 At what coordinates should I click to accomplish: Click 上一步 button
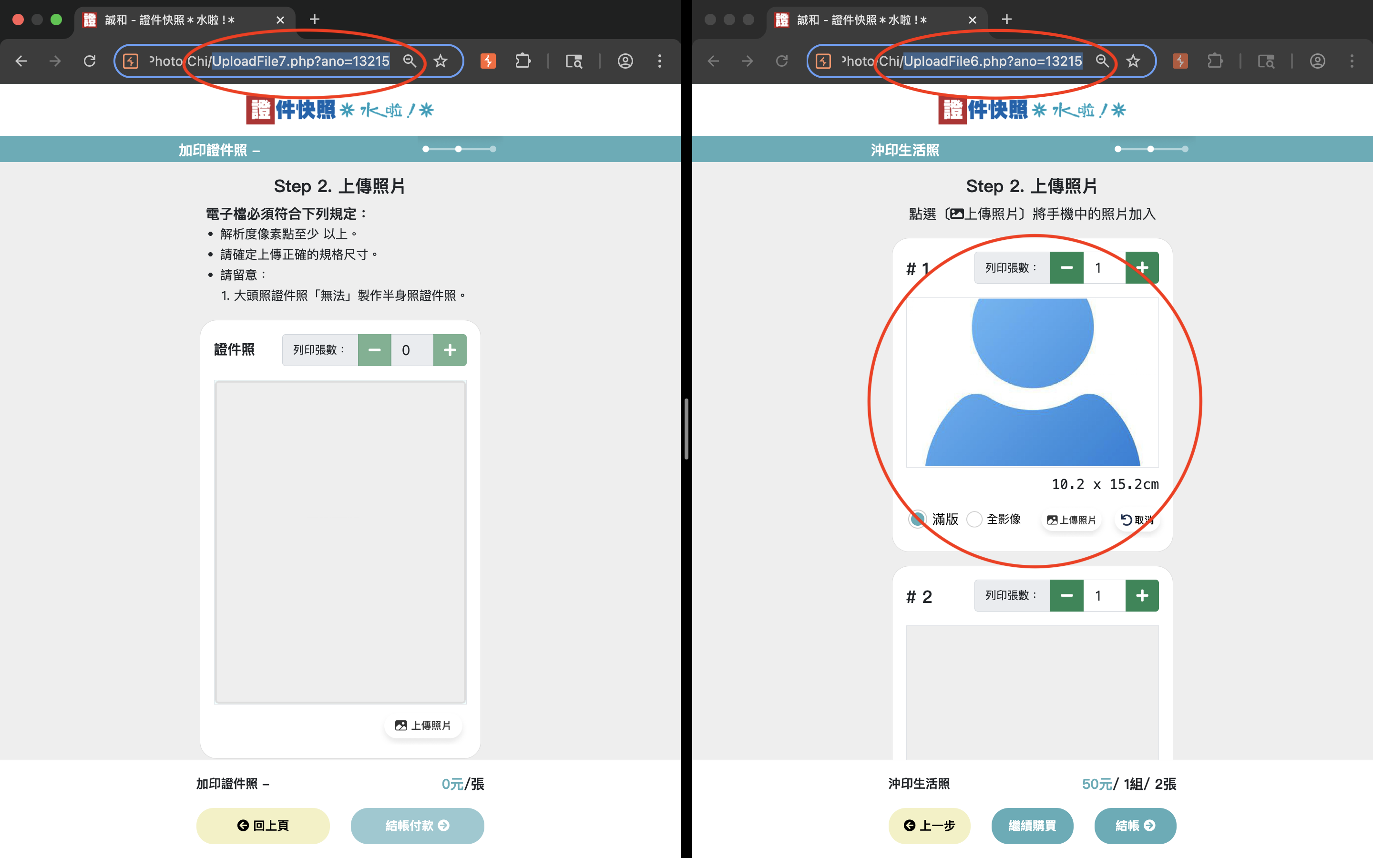(929, 826)
